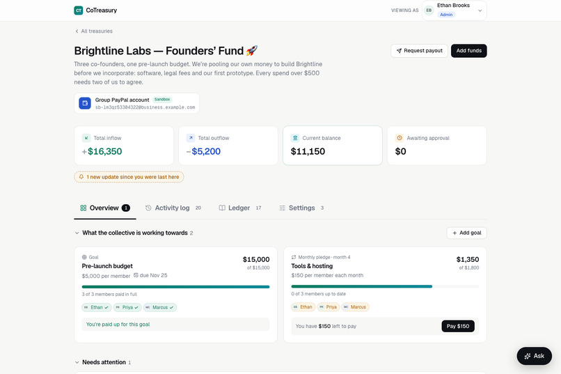Click the Current balance bank icon
The image size is (561, 374).
(x=295, y=138)
